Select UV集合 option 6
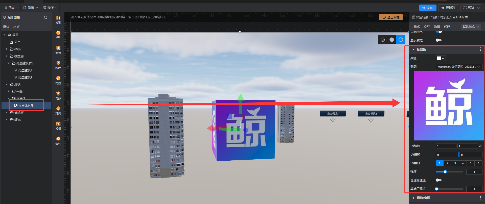 coord(478,163)
